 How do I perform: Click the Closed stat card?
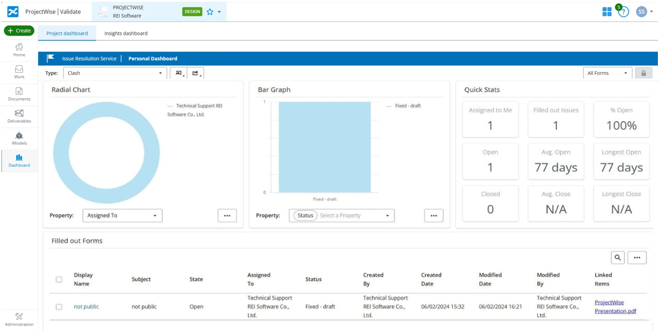click(490, 203)
